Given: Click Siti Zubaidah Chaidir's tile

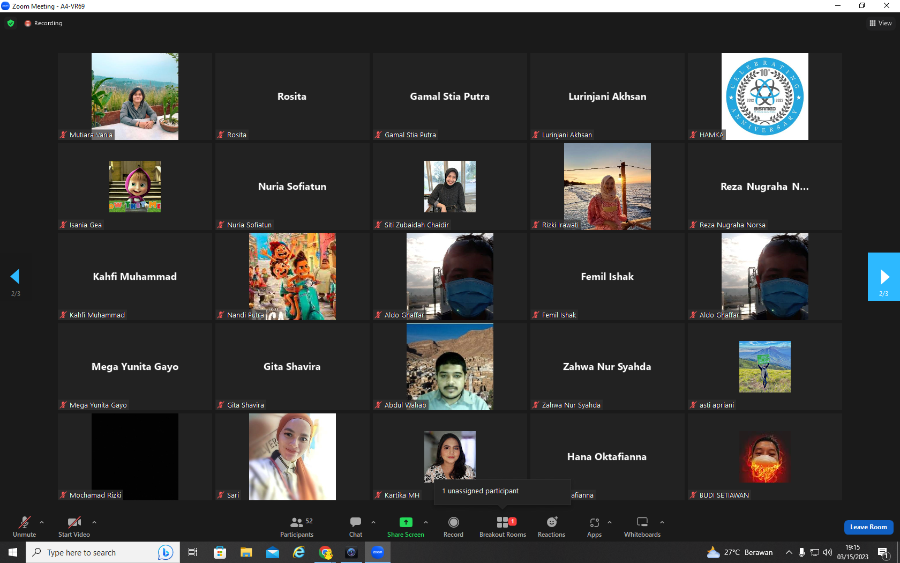Looking at the screenshot, I should tap(450, 187).
